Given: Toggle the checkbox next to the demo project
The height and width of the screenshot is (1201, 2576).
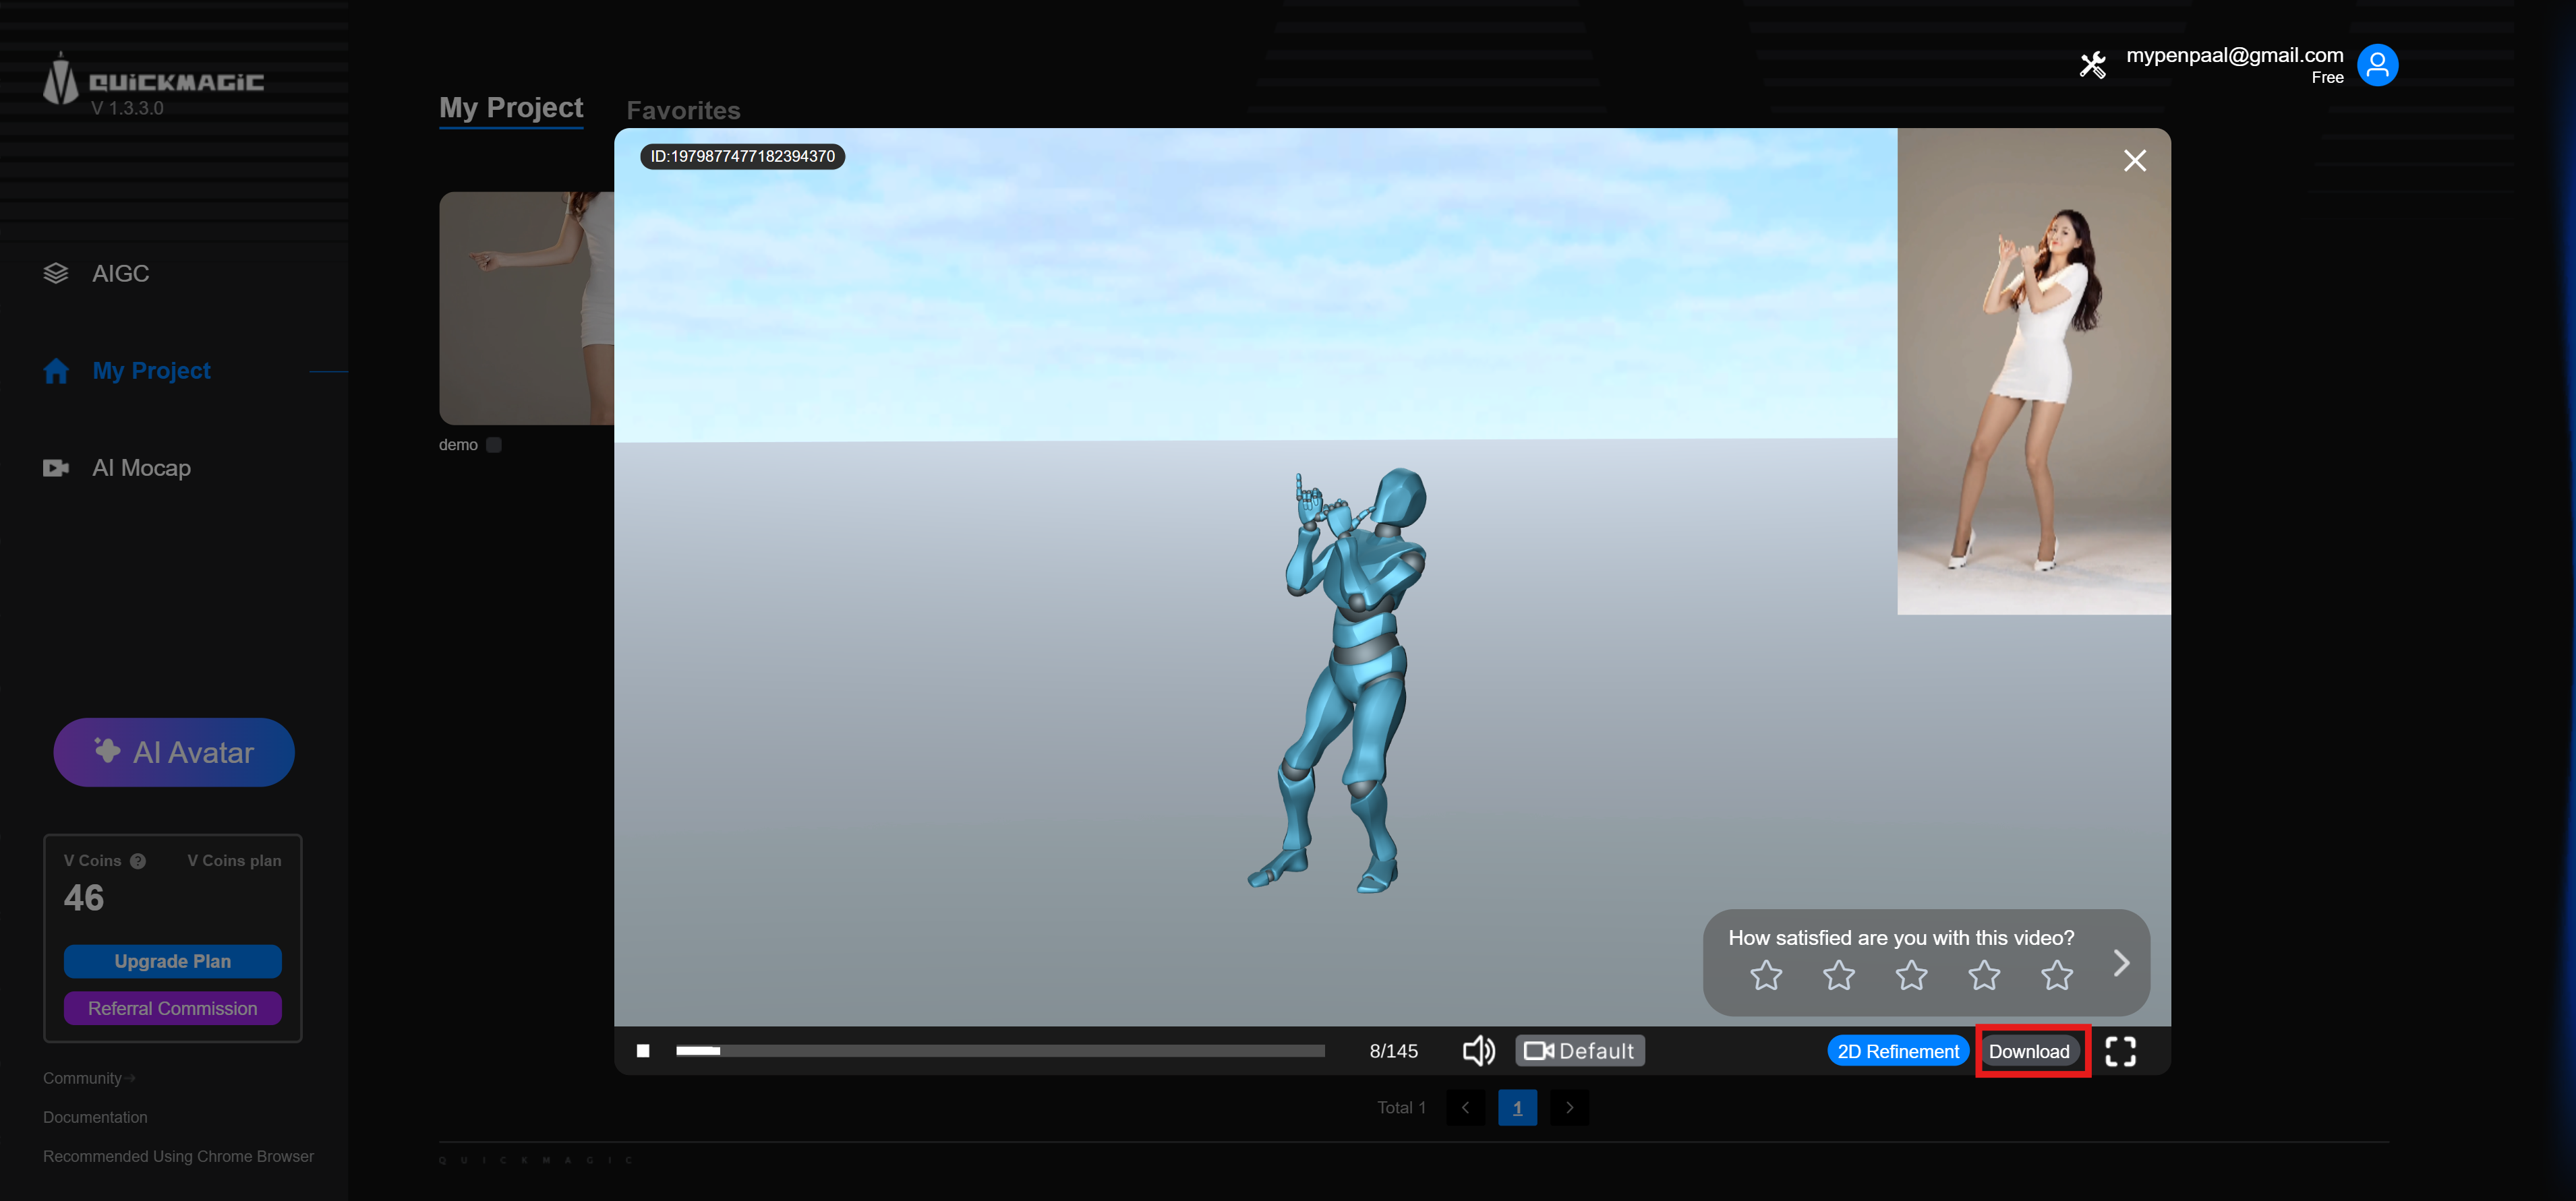Looking at the screenshot, I should [x=494, y=445].
